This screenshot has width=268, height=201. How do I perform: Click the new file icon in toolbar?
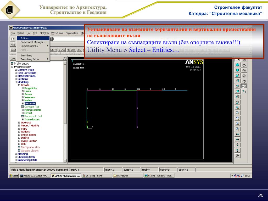point(12,39)
